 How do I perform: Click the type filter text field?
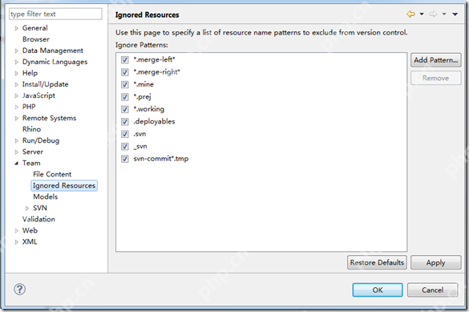pos(55,14)
